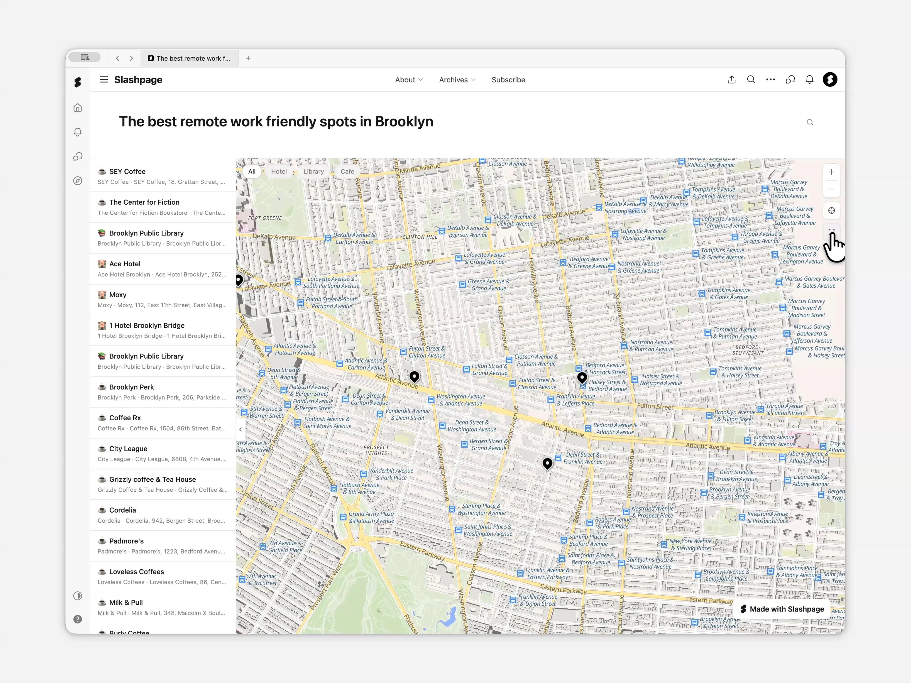Open the chat icon in top header
Image resolution: width=911 pixels, height=683 pixels.
coord(790,80)
